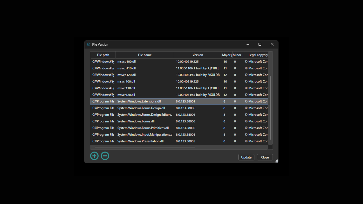Sort the list by File path column
The image size is (363, 204).
(103, 55)
